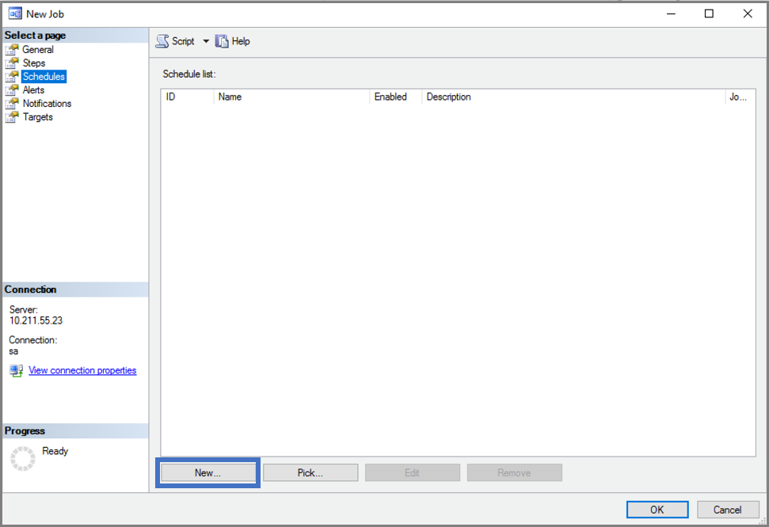The image size is (769, 527).
Task: Click the Targets page icon
Action: coord(12,117)
